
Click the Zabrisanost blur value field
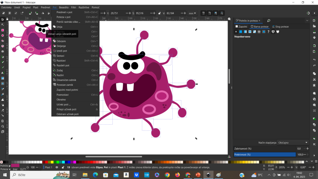tap(299, 149)
